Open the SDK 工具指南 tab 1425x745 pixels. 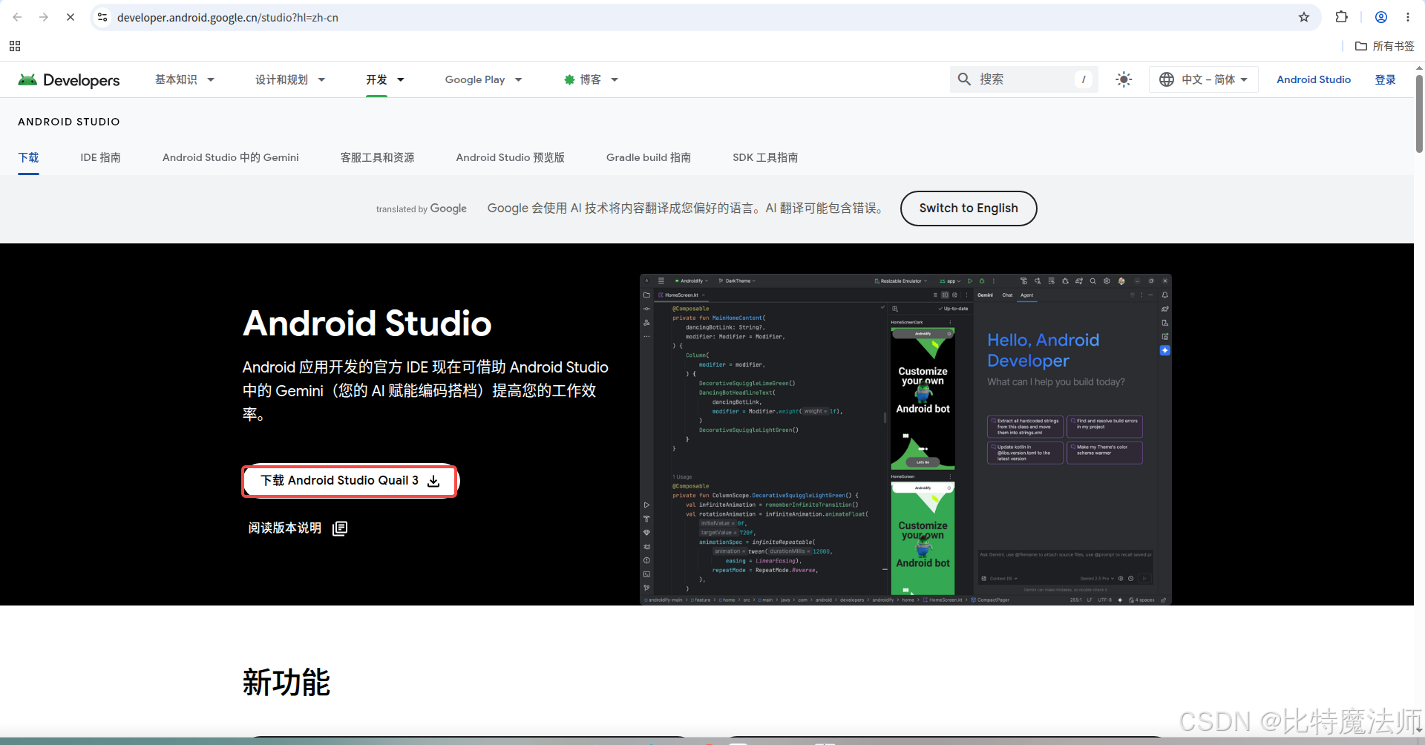click(x=765, y=157)
